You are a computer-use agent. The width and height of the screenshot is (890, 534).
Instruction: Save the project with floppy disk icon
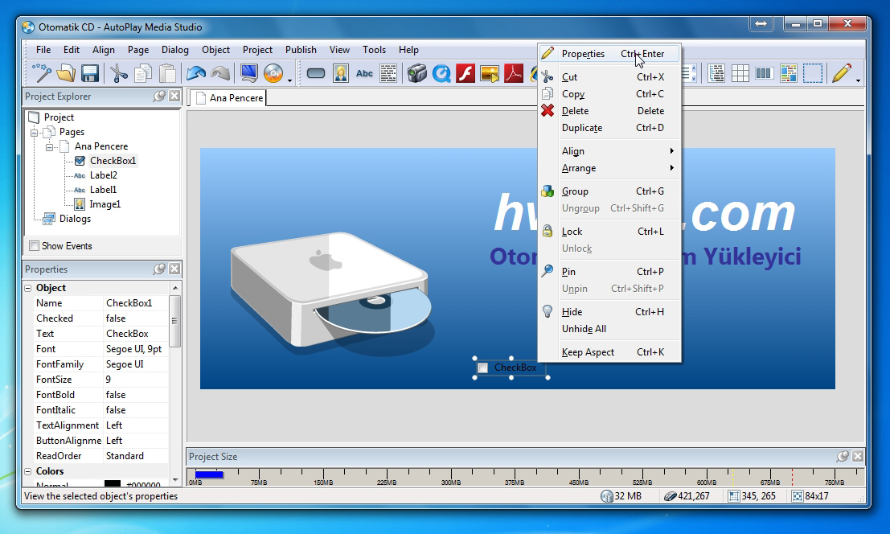(x=90, y=73)
